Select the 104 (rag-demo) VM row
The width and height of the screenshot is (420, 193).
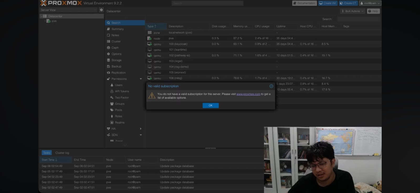pyautogui.click(x=264, y=67)
